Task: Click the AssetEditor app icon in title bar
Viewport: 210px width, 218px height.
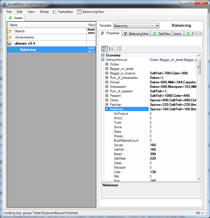Action: 4,4
